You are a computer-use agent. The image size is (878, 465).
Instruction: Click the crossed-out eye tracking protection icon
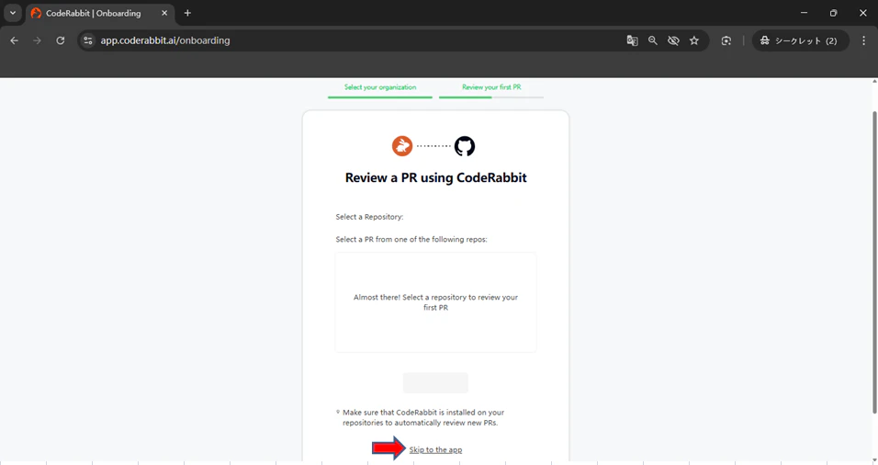tap(673, 40)
